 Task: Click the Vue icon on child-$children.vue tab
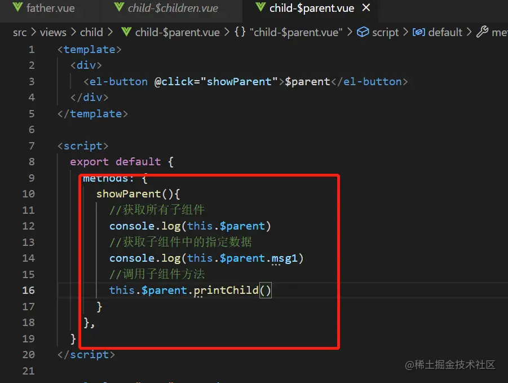(x=119, y=7)
